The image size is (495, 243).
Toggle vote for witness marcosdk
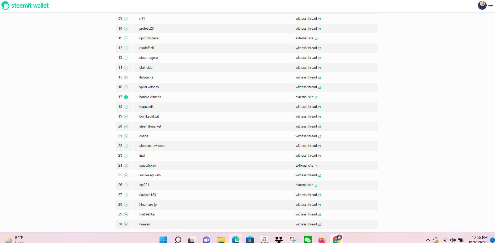[x=126, y=107]
